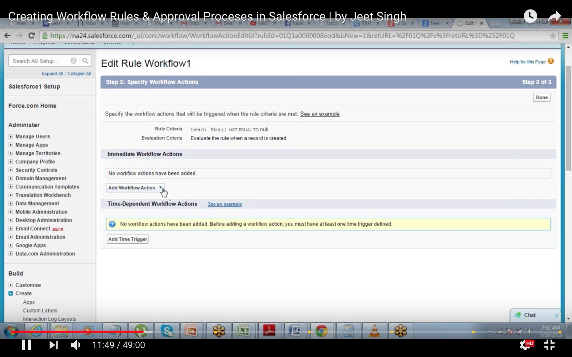
Task: Click the Watch Later clock icon
Action: coord(530,16)
